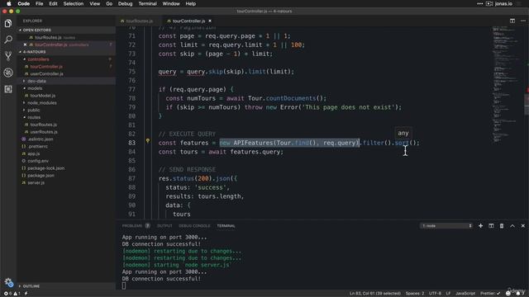529x297 pixels.
Task: Click the Prettier status bar item
Action: point(490,294)
